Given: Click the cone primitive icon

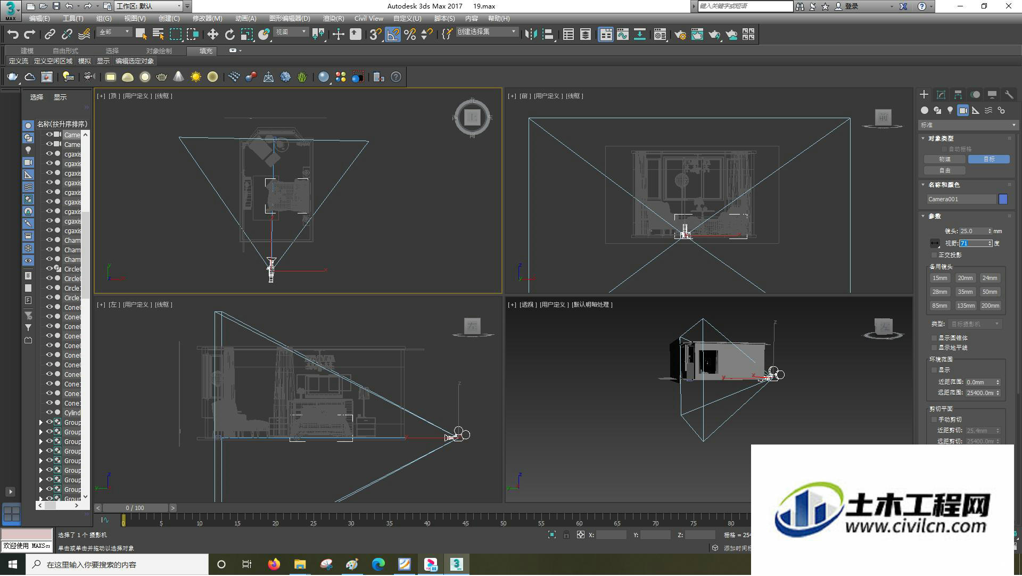Looking at the screenshot, I should pyautogui.click(x=179, y=77).
